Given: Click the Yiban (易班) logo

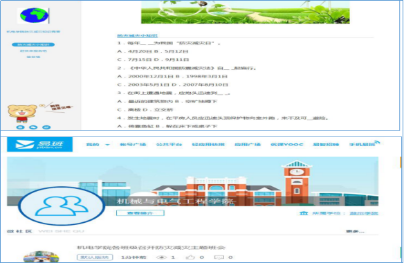Looking at the screenshot, I should click(x=39, y=145).
